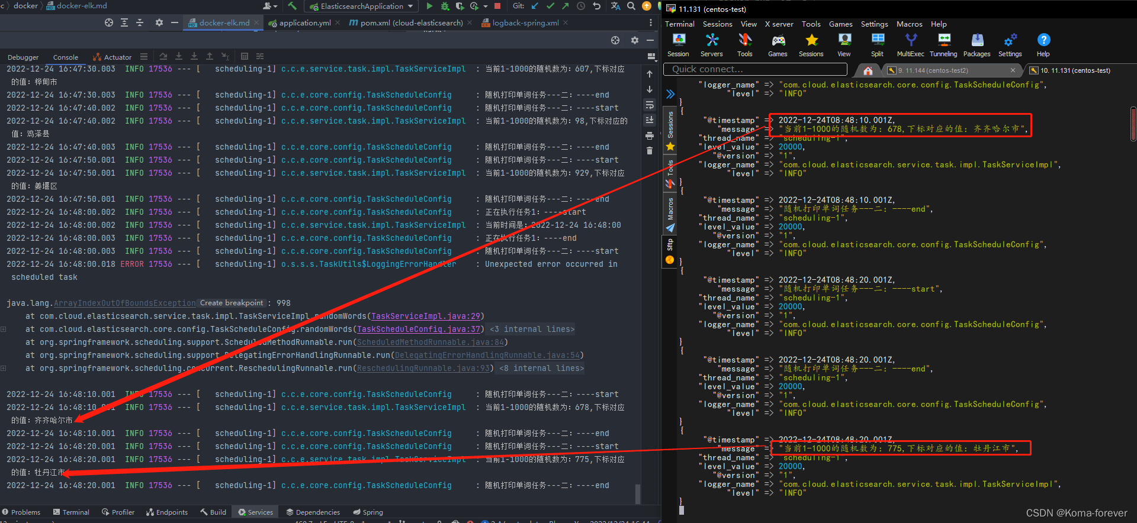Open the Actuator tab

click(x=113, y=57)
